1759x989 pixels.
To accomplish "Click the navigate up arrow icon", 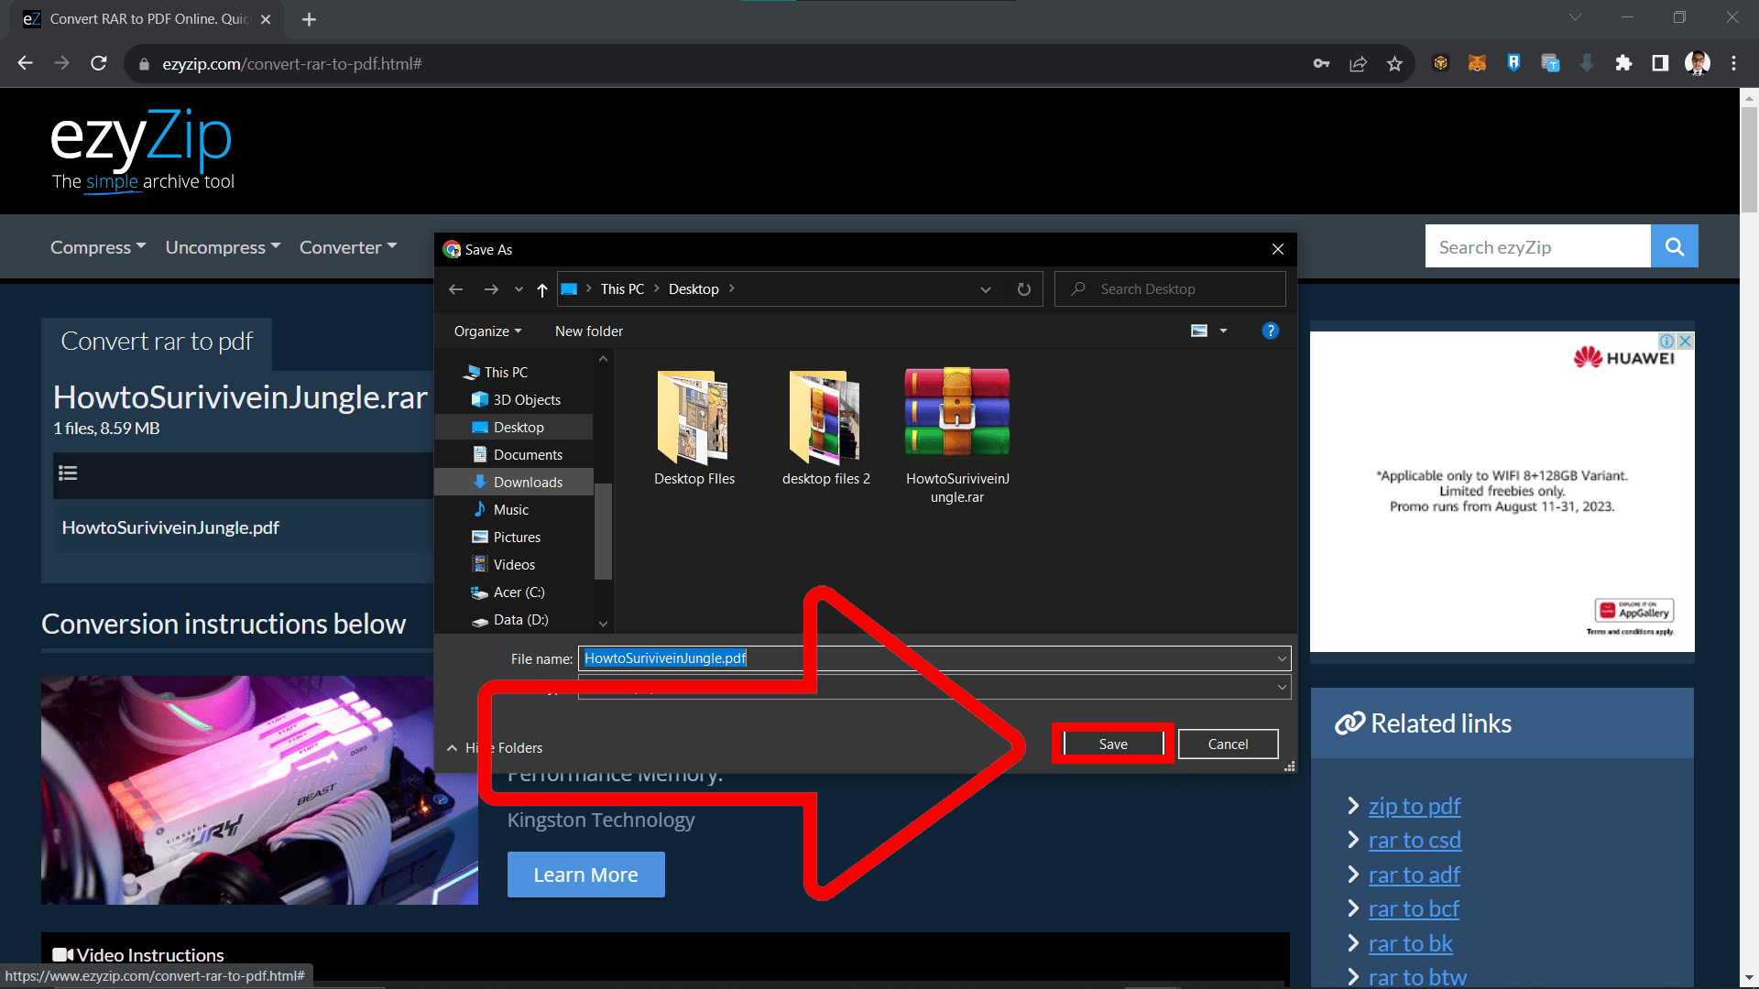I will point(542,288).
